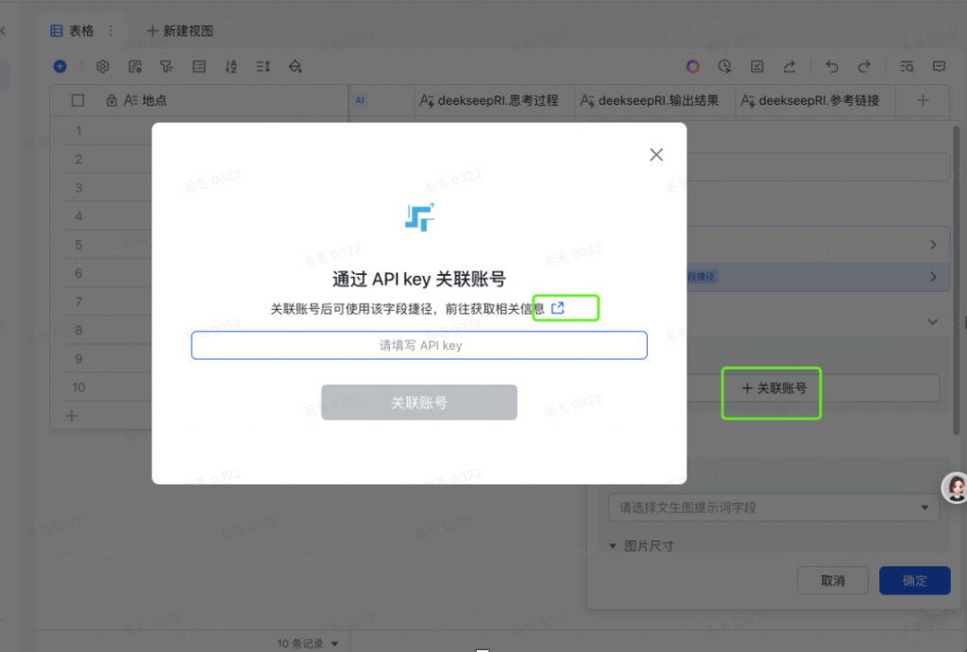This screenshot has height=652, width=967.
Task: Select row number 1
Action: click(x=78, y=130)
